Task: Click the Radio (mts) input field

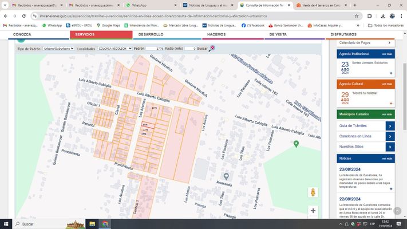Action: tap(190, 49)
